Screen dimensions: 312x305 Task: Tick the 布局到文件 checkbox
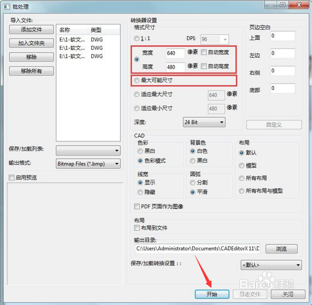(x=137, y=228)
